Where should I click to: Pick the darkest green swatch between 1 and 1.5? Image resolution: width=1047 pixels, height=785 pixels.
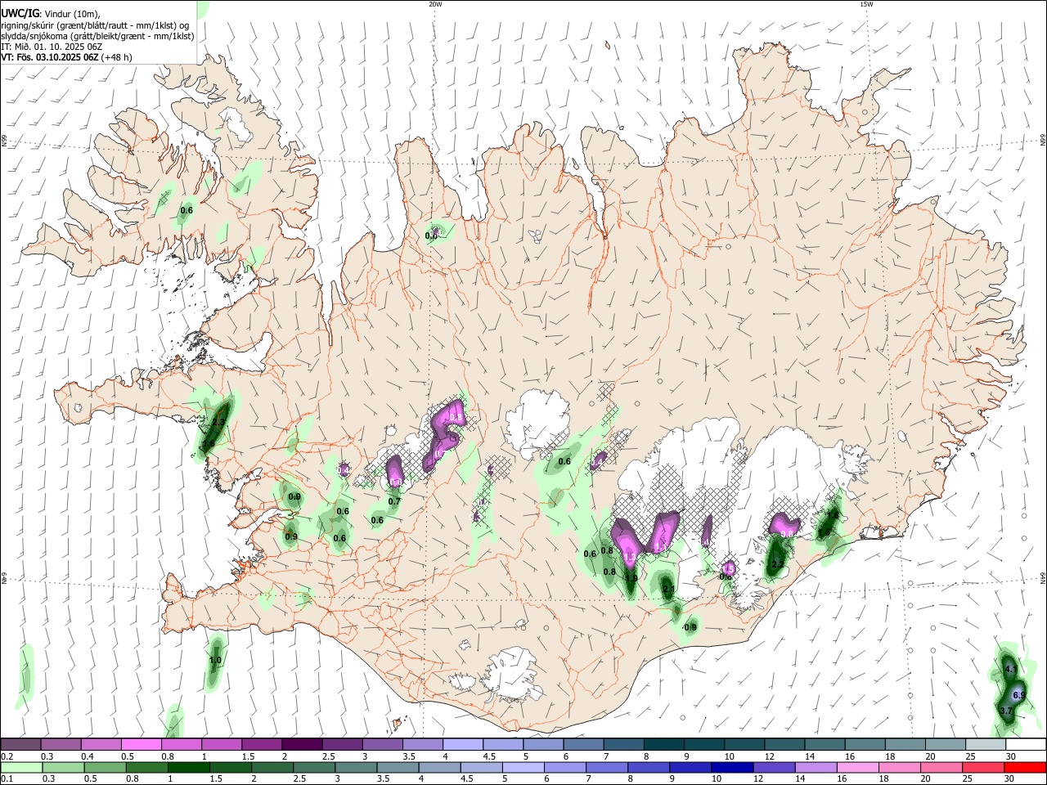[188, 767]
